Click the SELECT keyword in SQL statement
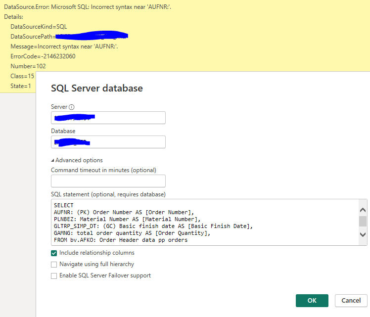370x317 pixels. point(64,205)
